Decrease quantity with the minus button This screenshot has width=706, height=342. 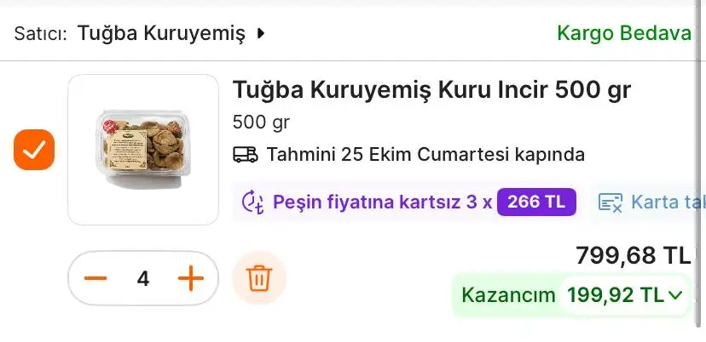[95, 279]
